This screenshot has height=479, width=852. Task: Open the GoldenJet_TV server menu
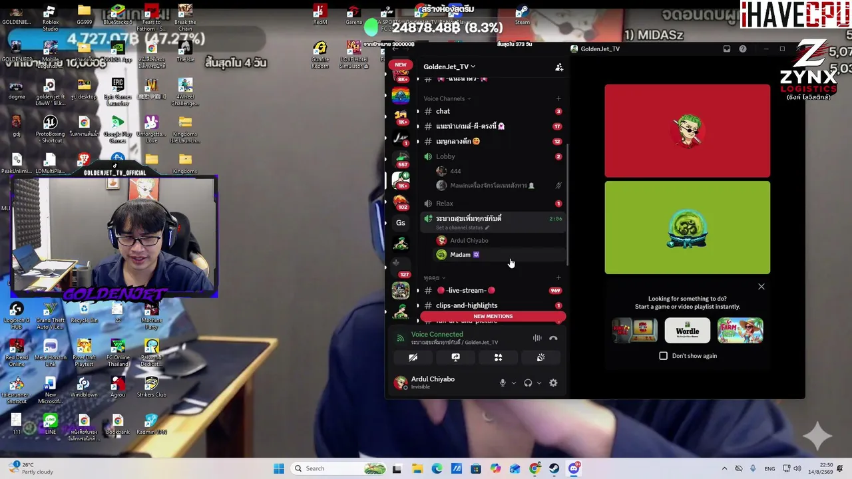(449, 67)
